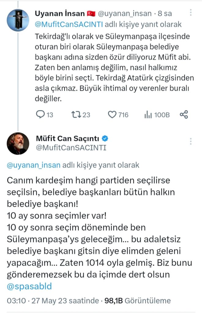Click the @MufitCanSACINTI handle under name
Viewport: 202px width, 313px height.
(x=71, y=148)
